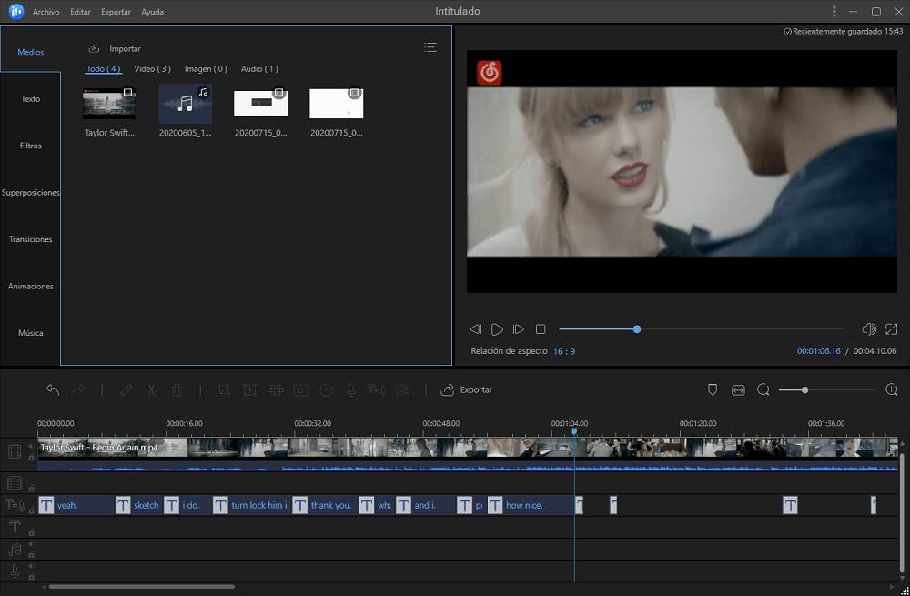Open the clock duration tool
The height and width of the screenshot is (596, 910).
(326, 390)
